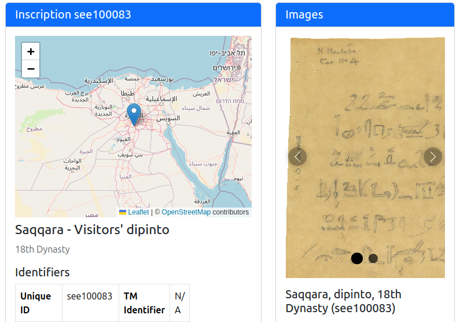The width and height of the screenshot is (460, 322).
Task: Click the Saqqara - Visitors' dipinto title
Action: 92,230
